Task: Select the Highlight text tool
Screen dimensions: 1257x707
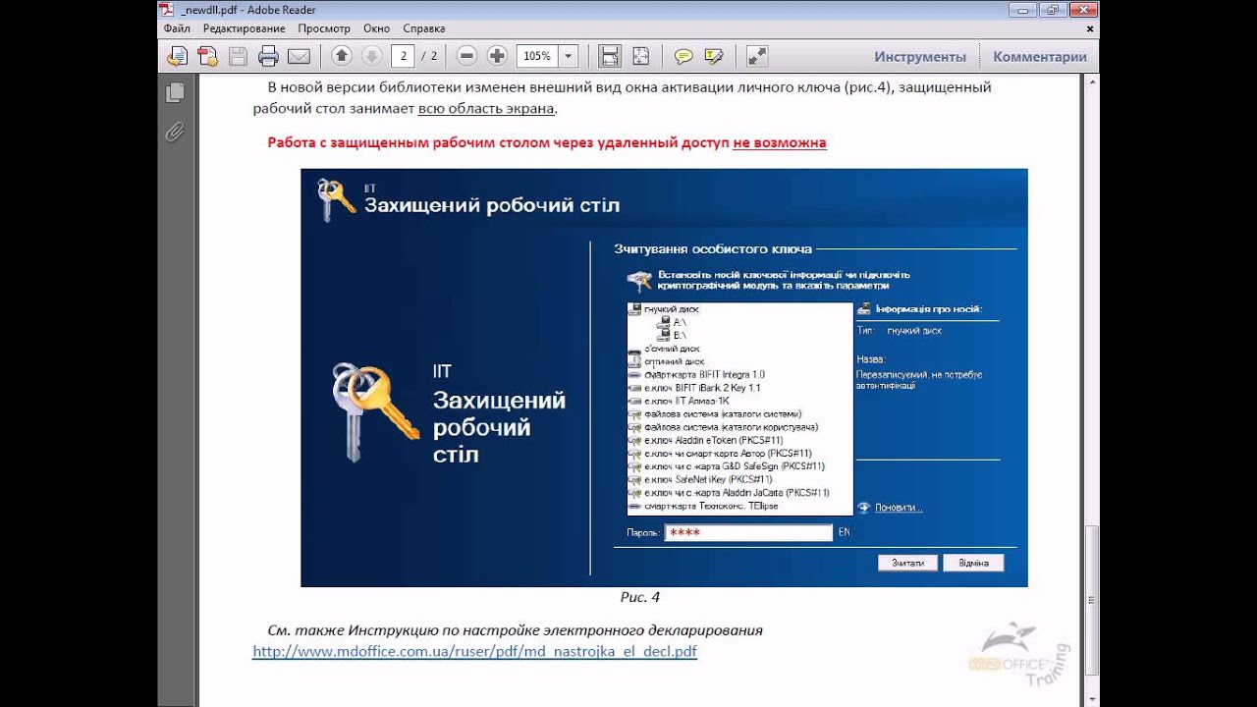Action: click(714, 56)
